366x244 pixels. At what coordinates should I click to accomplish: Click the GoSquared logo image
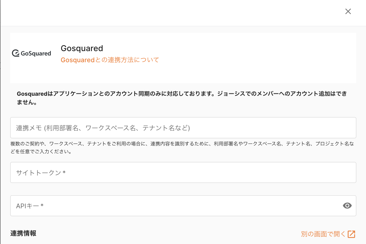(x=32, y=53)
